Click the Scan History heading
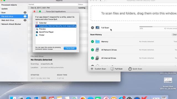Image resolution: width=177 pixels, height=99 pixels. (96, 35)
